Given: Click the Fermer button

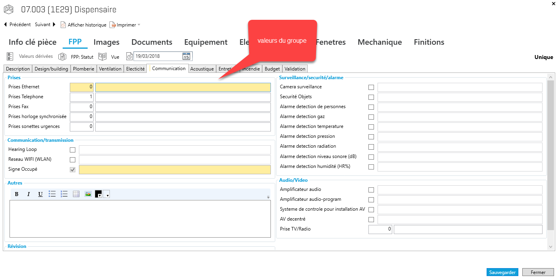Looking at the screenshot, I should tap(538, 272).
